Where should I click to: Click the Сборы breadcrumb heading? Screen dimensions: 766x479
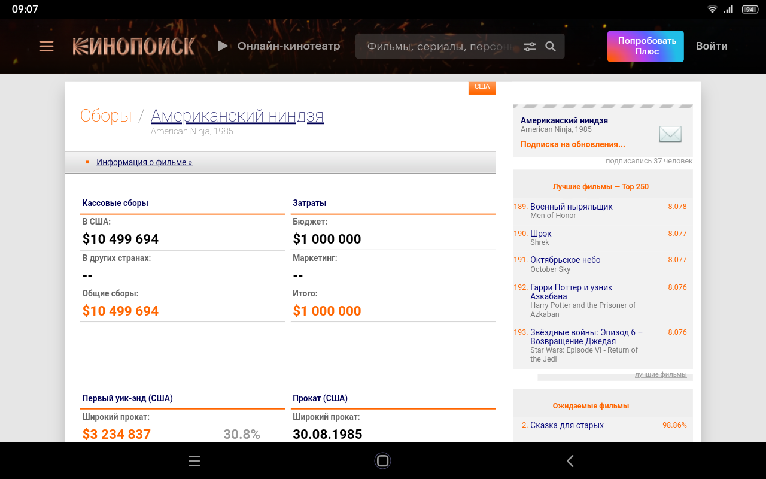tap(106, 116)
